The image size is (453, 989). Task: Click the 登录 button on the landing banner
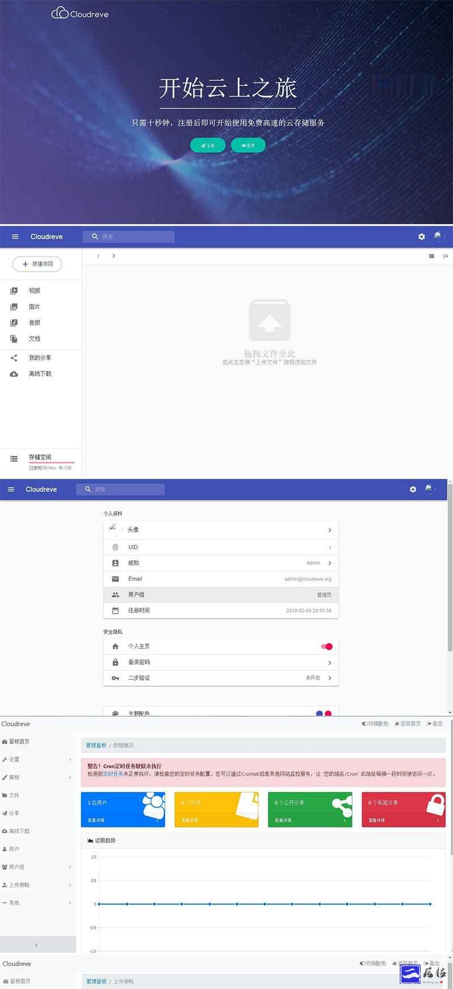point(248,145)
